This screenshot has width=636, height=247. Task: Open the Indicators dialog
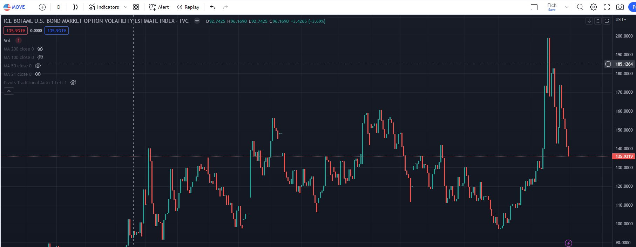pos(103,7)
